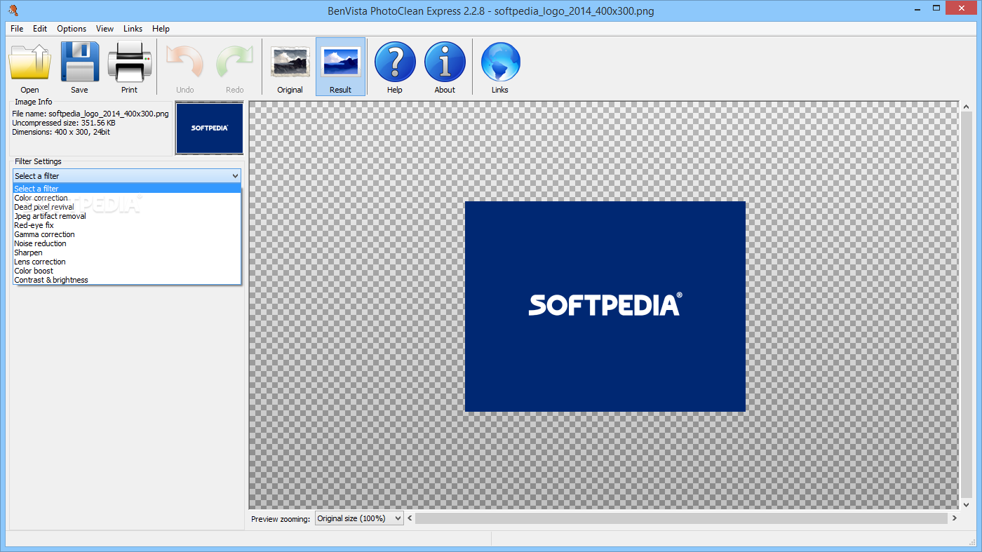982x552 pixels.
Task: Open the Options menu
Action: click(x=72, y=29)
